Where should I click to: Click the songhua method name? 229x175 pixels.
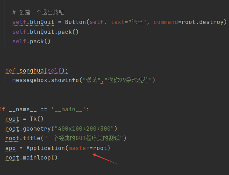click(32, 71)
